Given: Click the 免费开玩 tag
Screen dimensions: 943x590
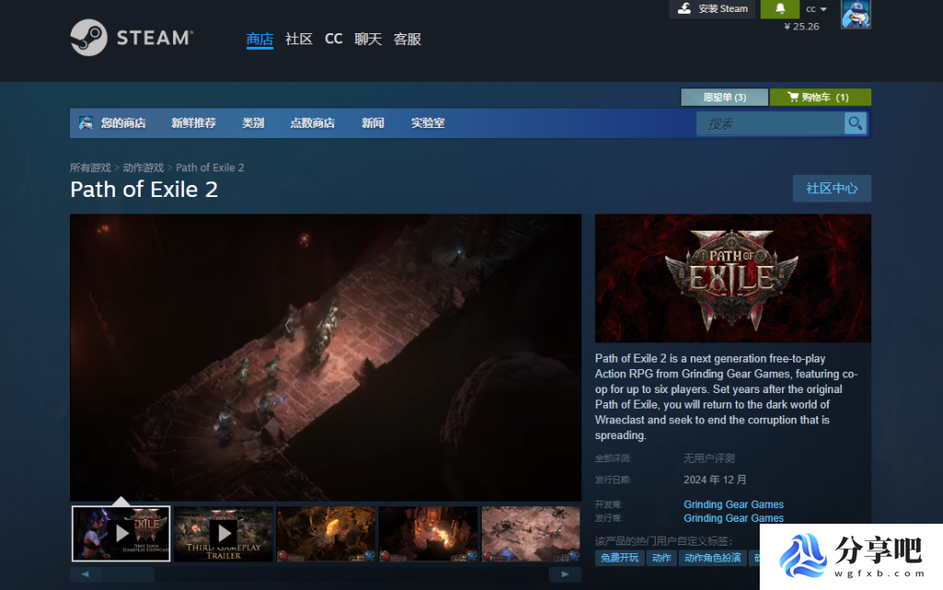Looking at the screenshot, I should coord(620,558).
